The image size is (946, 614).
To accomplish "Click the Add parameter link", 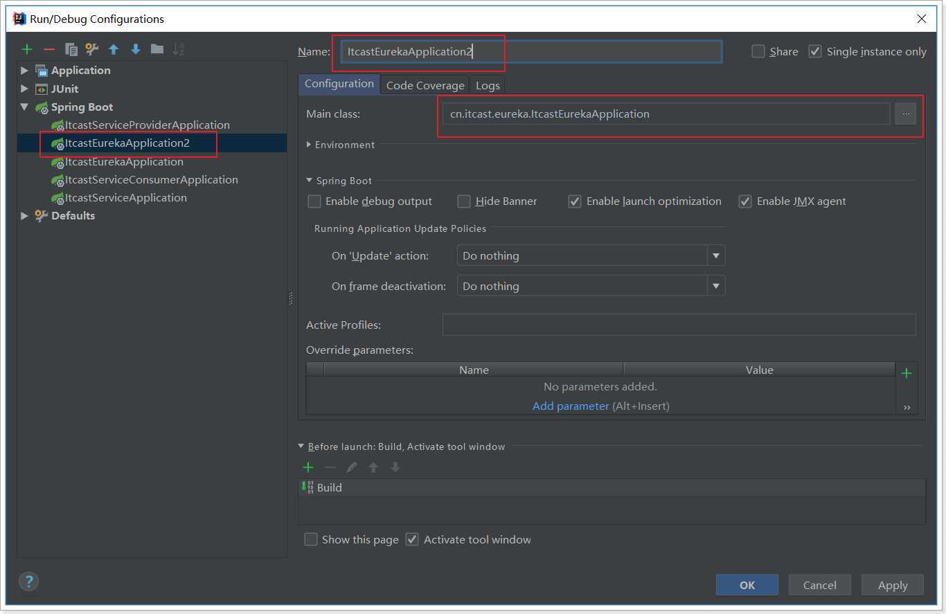I will 571,406.
